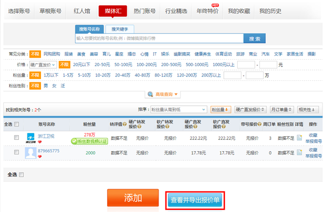
Task: Click help icon beside 硬广直发报价 header
Action: 195,126
